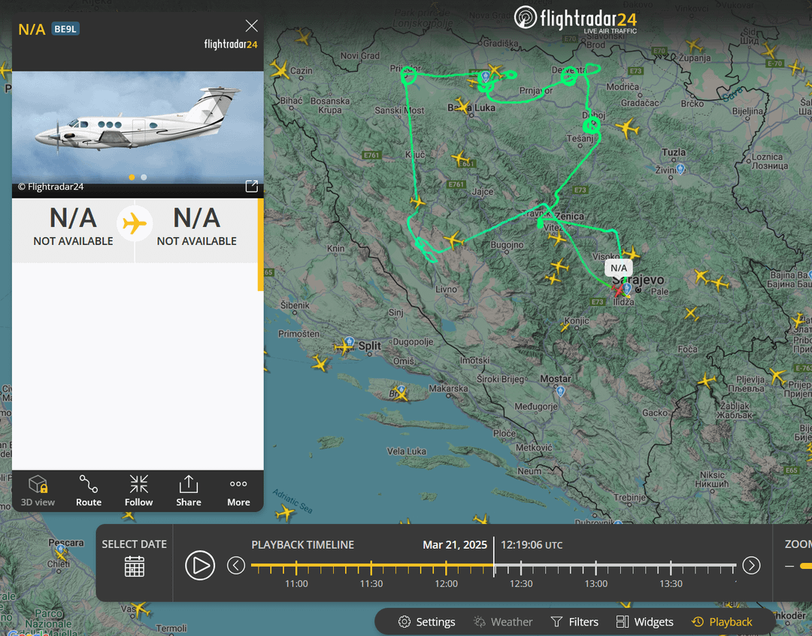
Task: Select the airplane icon near Županja
Action: [x=695, y=46]
